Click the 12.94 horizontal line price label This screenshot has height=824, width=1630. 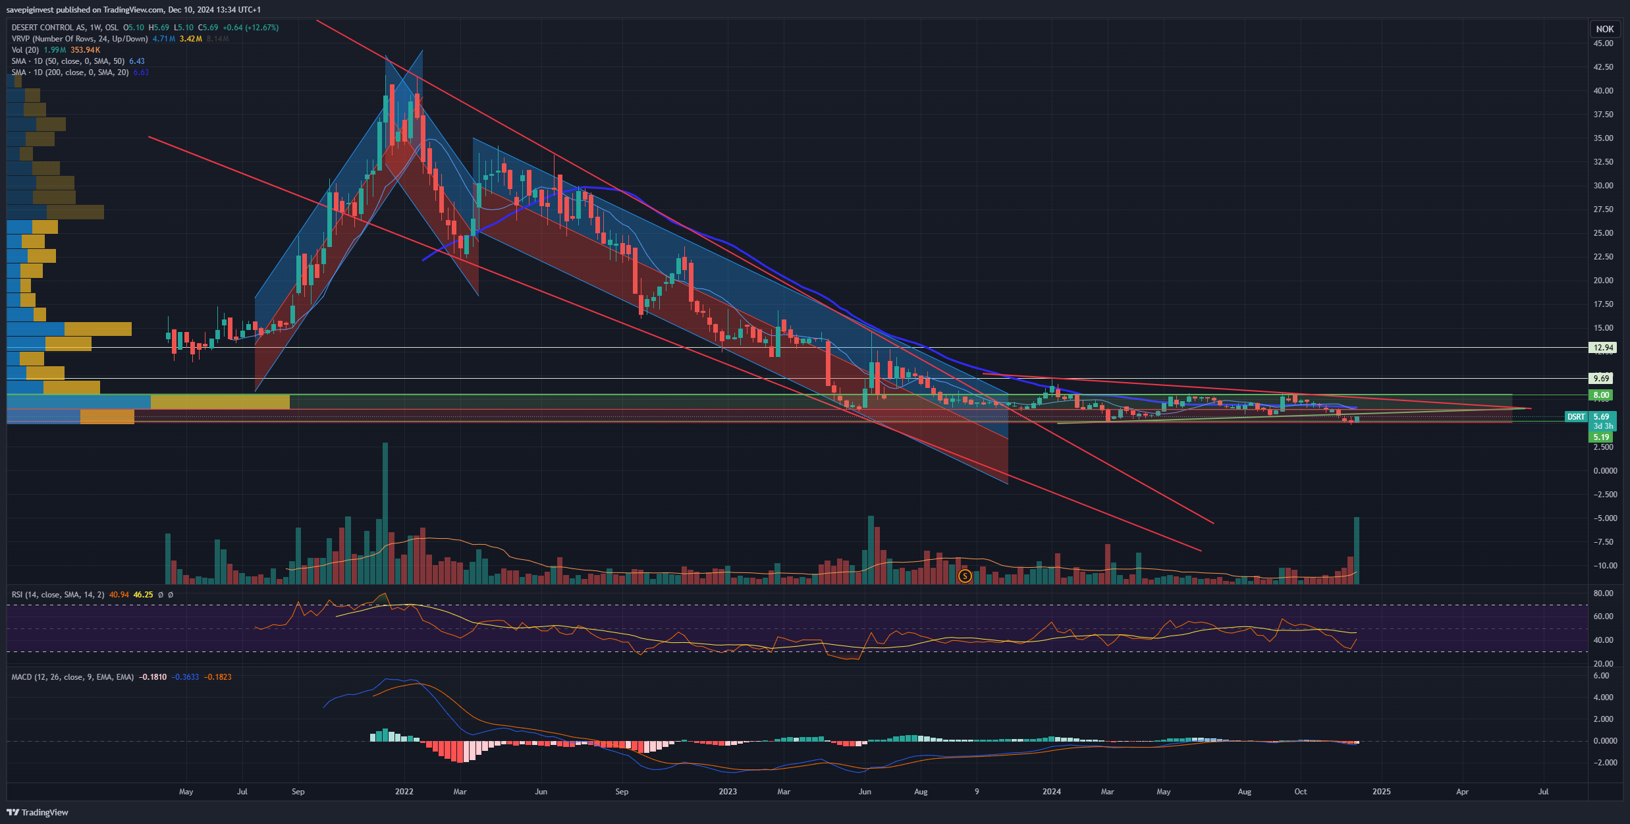point(1602,348)
